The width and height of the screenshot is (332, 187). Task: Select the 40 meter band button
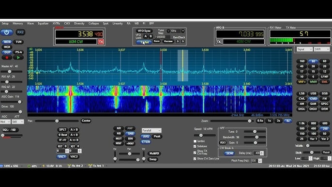(302, 66)
